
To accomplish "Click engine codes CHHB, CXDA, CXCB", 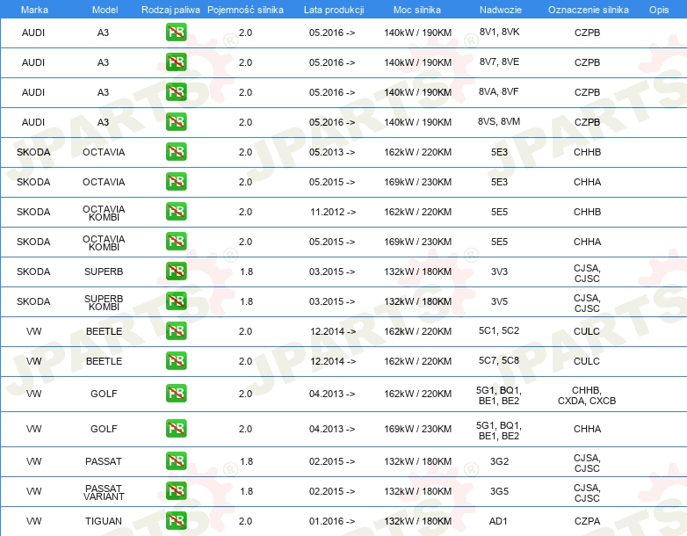I will click(587, 395).
